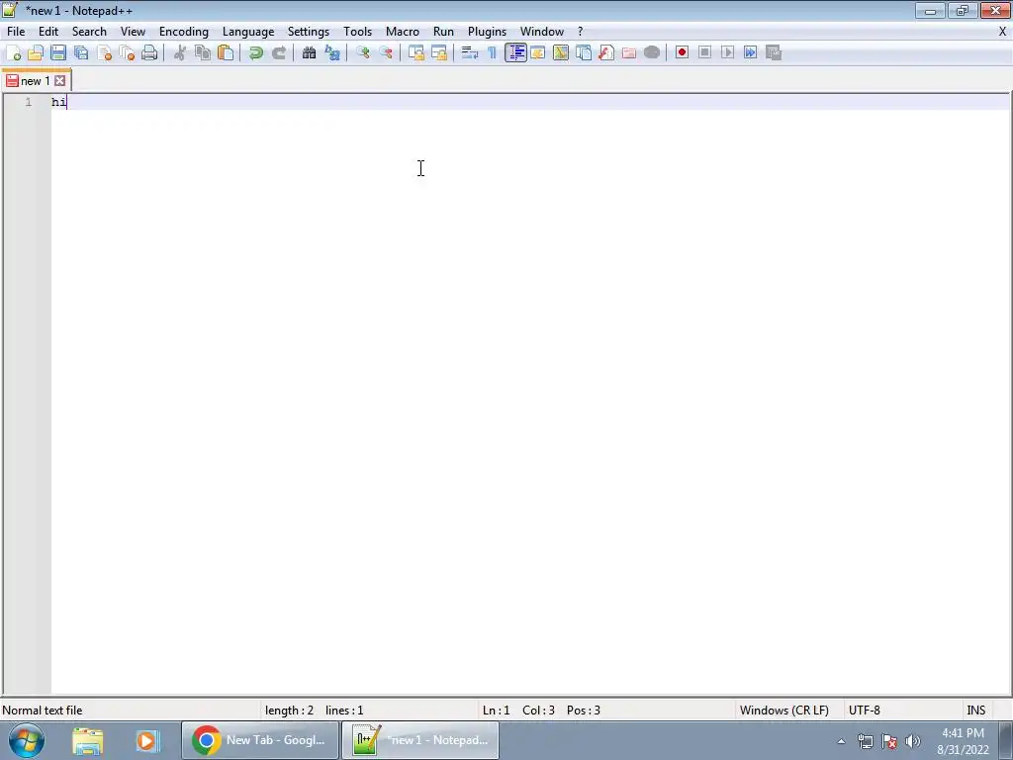The width and height of the screenshot is (1013, 760).
Task: Click the Close document toolbar icon
Action: point(104,53)
